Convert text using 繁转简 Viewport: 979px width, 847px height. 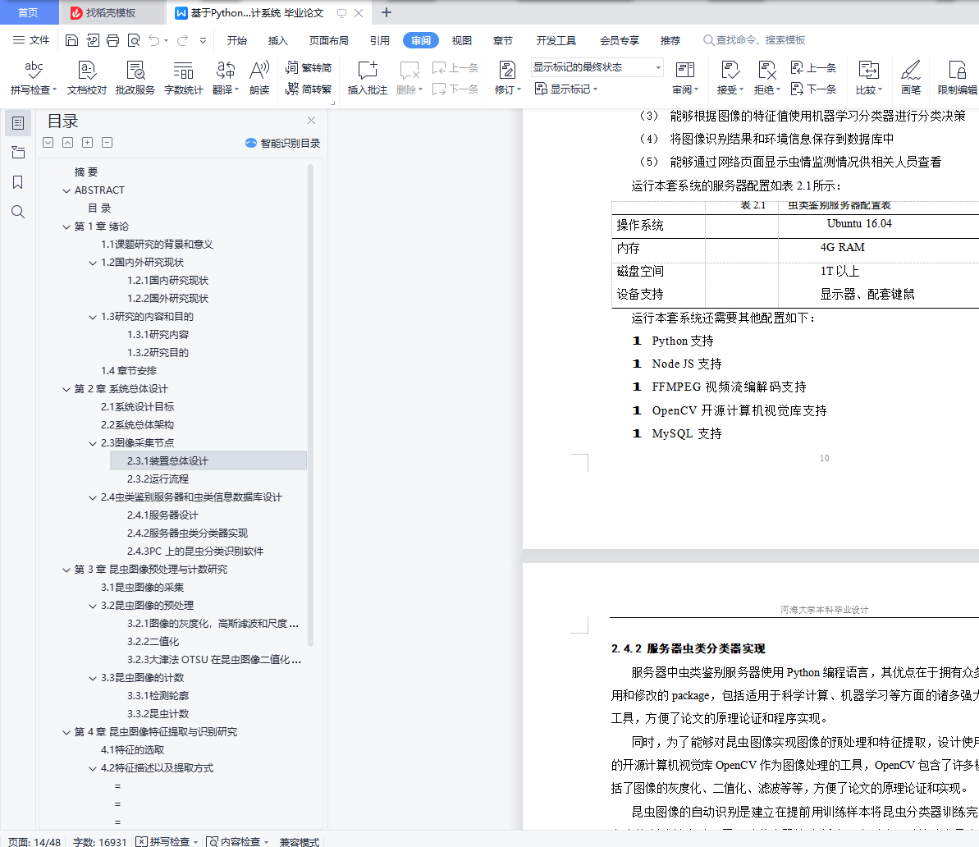[x=309, y=67]
